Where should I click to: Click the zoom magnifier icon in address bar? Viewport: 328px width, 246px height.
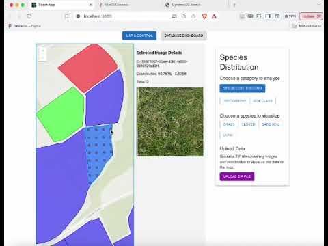184,16
